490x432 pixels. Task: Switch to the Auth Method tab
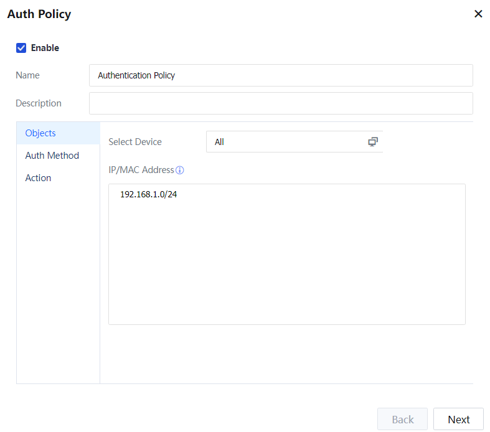point(52,156)
